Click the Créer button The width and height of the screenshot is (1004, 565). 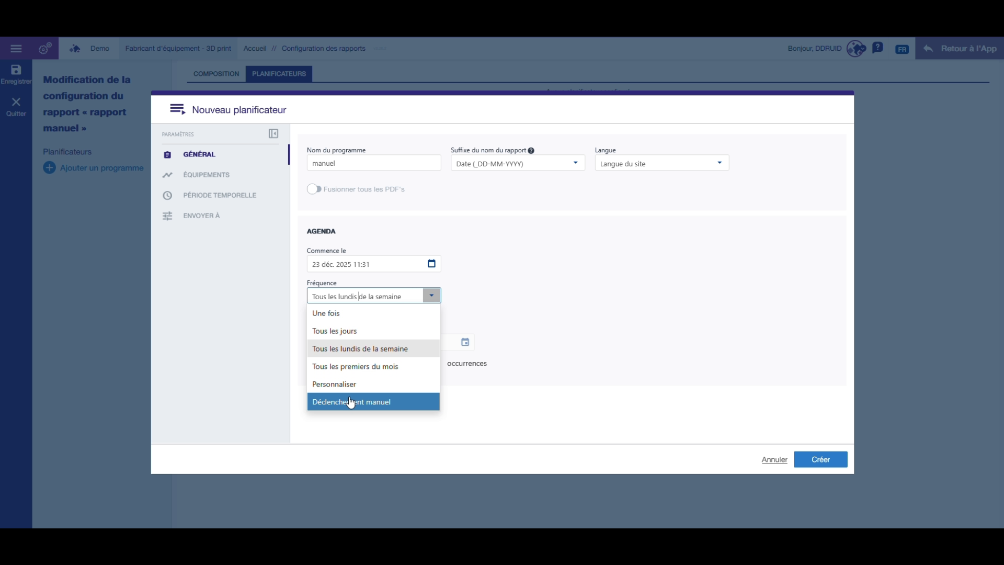(x=820, y=459)
